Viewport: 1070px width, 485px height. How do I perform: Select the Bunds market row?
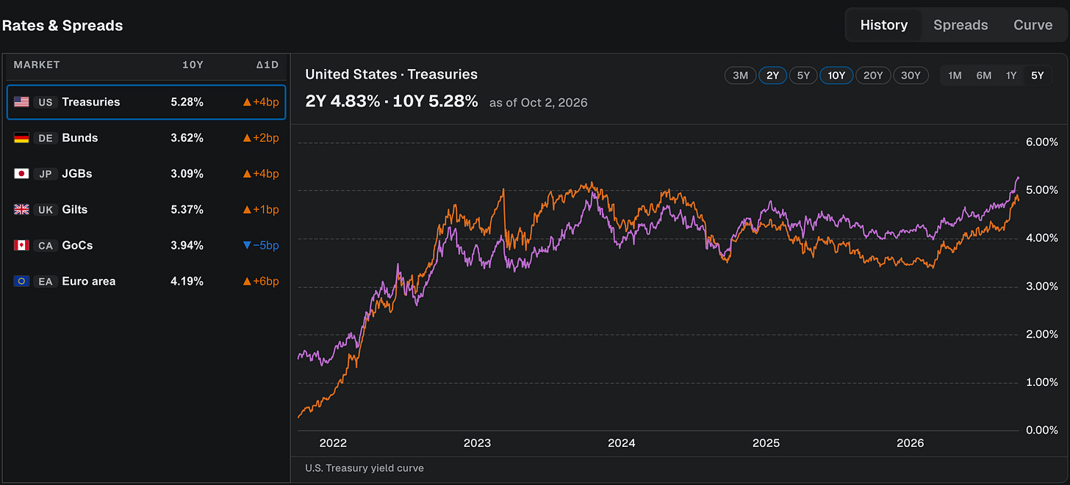(146, 138)
